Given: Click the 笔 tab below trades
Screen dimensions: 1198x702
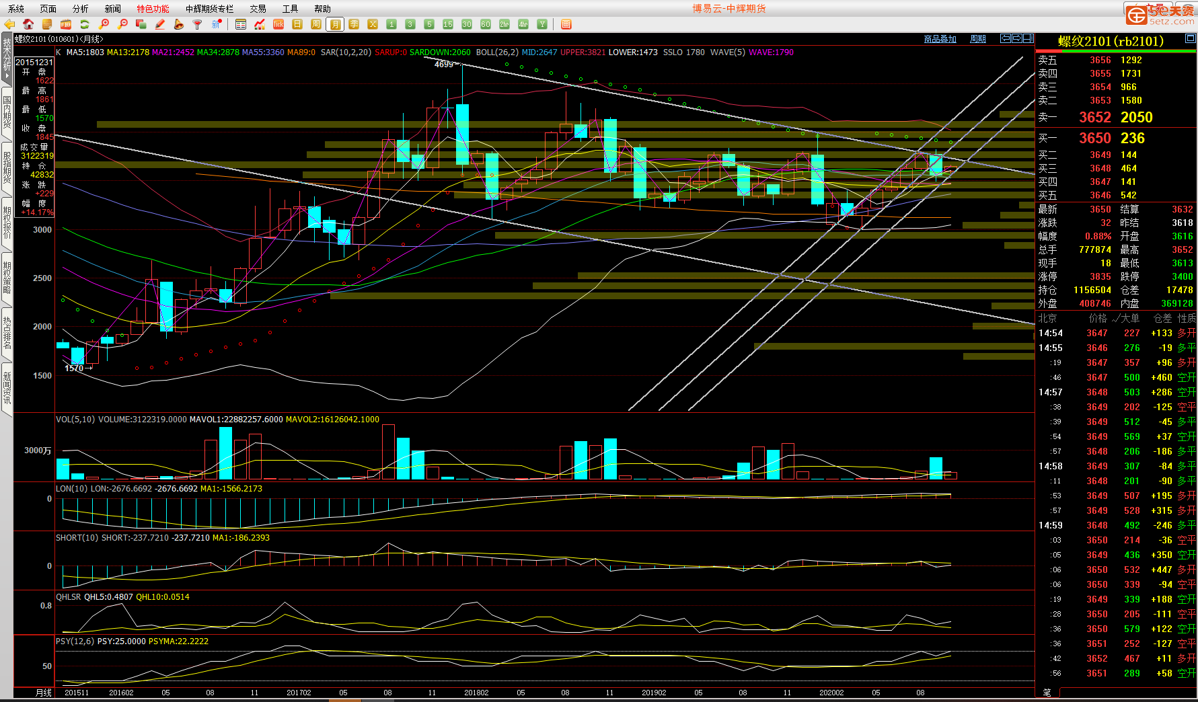Looking at the screenshot, I should click(1047, 693).
